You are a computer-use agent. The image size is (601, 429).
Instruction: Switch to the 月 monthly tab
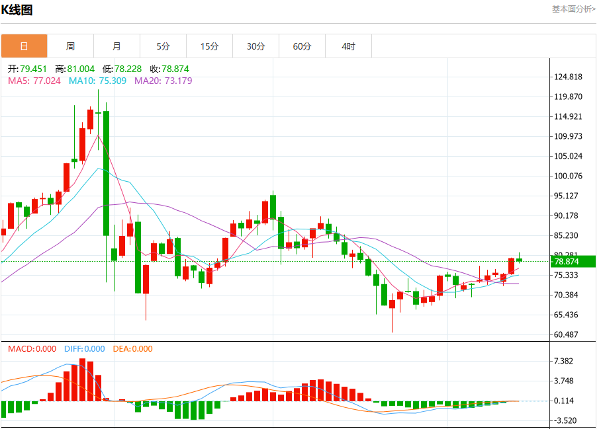coord(117,46)
